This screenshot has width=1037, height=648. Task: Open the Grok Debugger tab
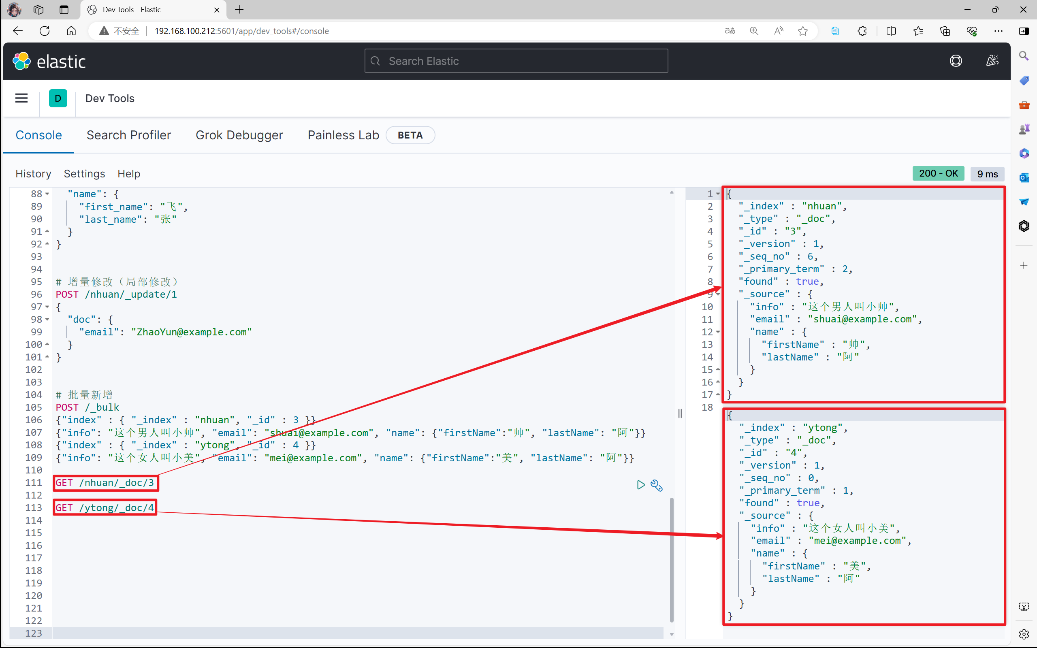click(239, 135)
